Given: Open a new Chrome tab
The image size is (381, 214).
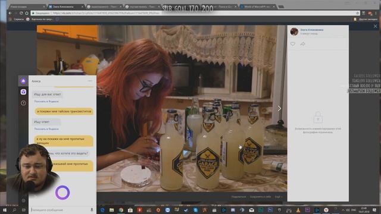Looking at the screenshot, I should pos(281,7).
